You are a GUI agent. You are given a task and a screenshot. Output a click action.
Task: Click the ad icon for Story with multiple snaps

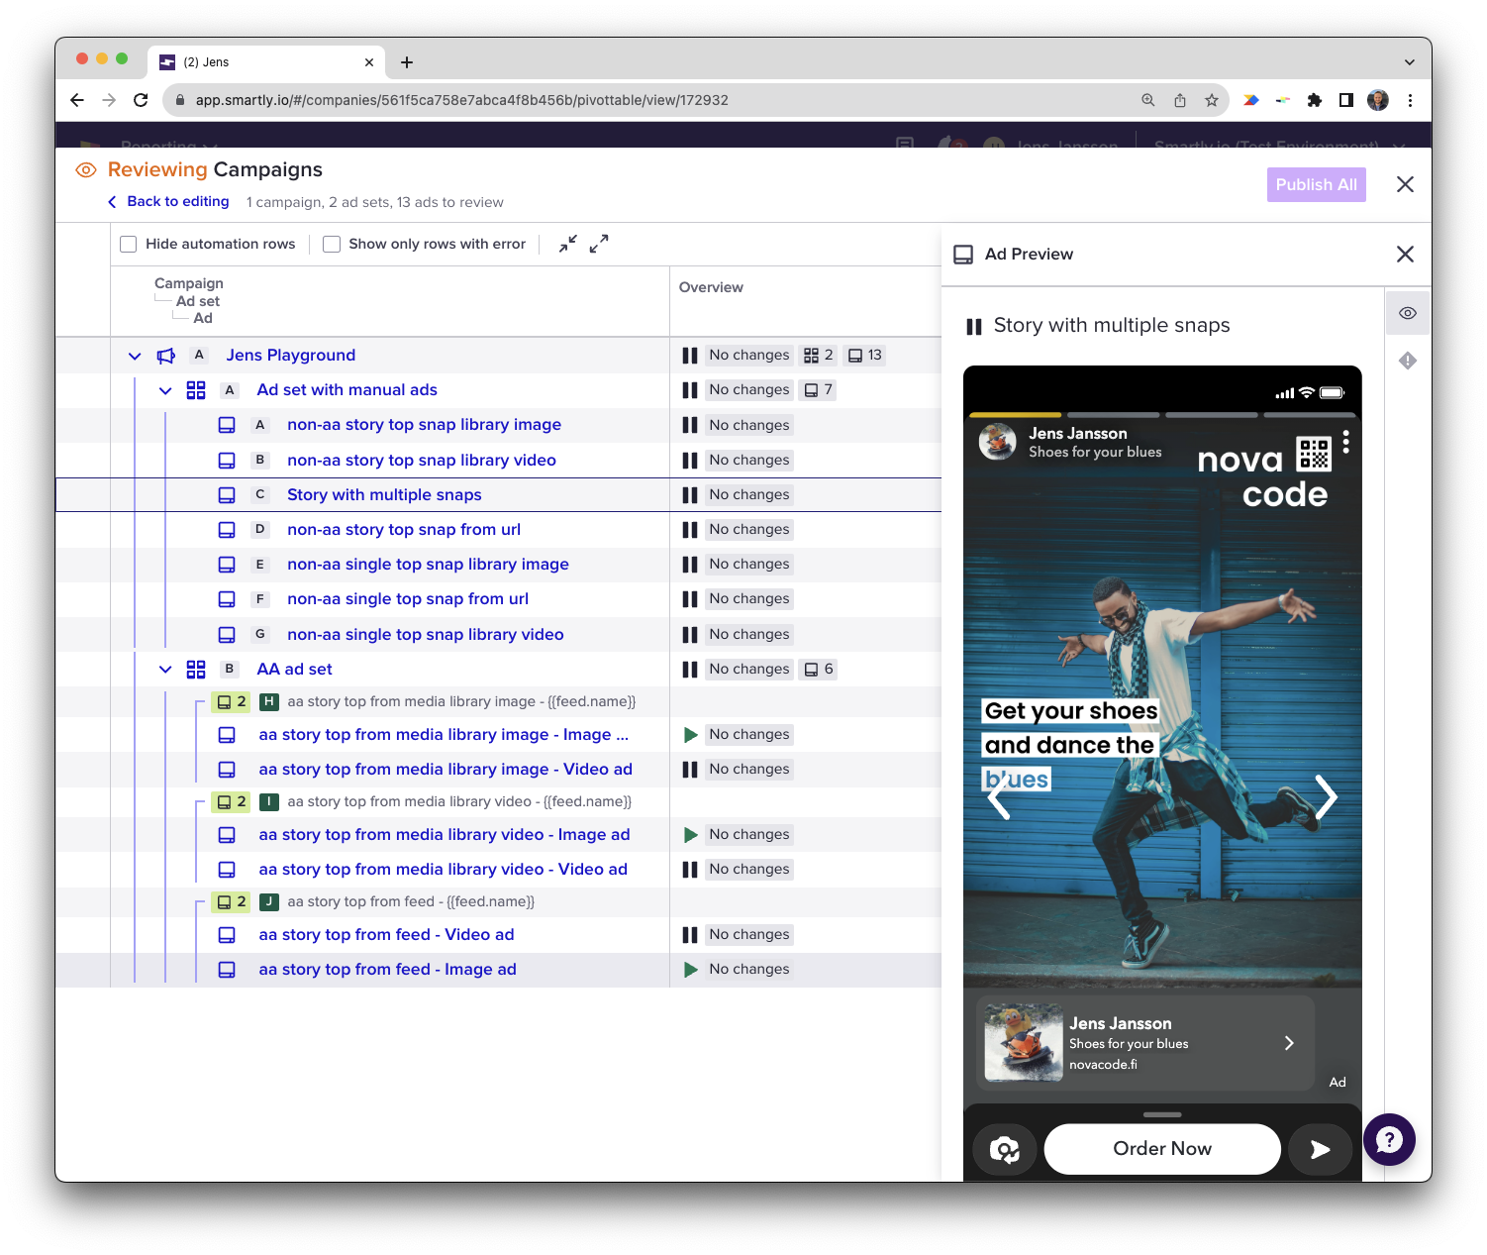(x=227, y=495)
